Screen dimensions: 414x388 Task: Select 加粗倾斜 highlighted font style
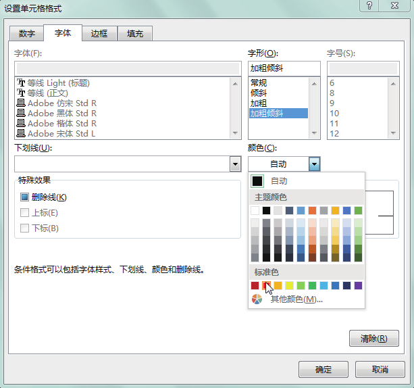point(278,113)
